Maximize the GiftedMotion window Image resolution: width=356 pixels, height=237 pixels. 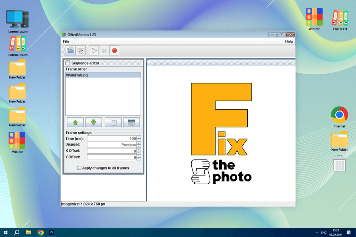281,34
